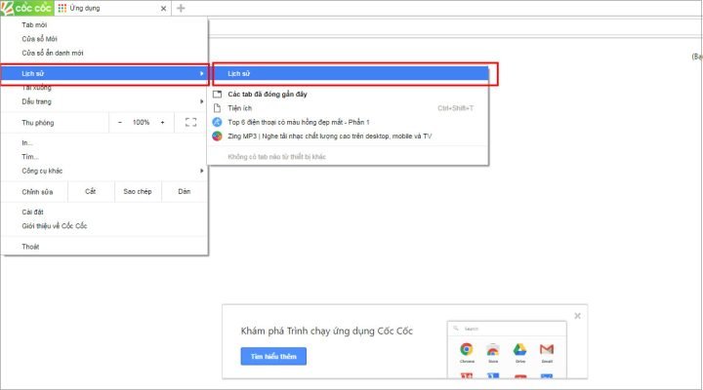Click the Cắt button
The image size is (703, 390).
91,192
